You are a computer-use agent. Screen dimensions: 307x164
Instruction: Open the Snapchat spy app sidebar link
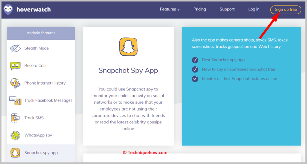click(x=41, y=153)
